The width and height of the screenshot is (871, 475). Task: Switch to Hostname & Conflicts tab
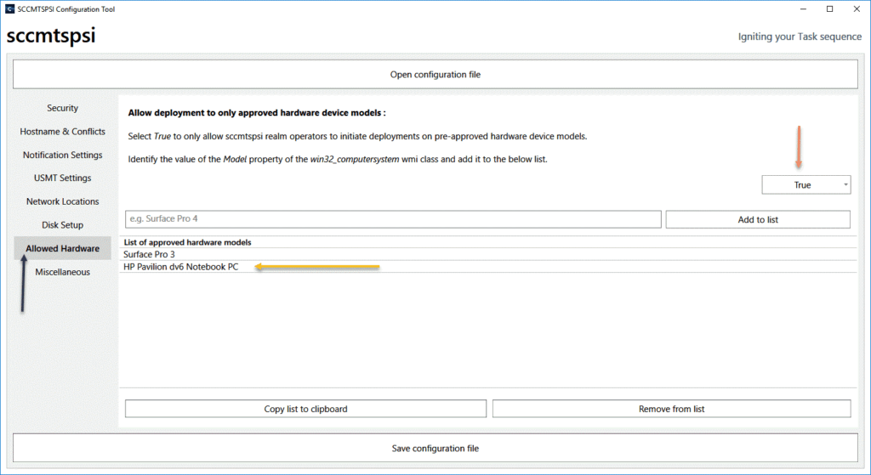pyautogui.click(x=62, y=132)
